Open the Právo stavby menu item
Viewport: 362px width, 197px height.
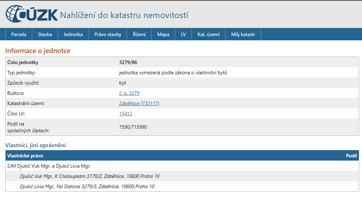point(108,34)
